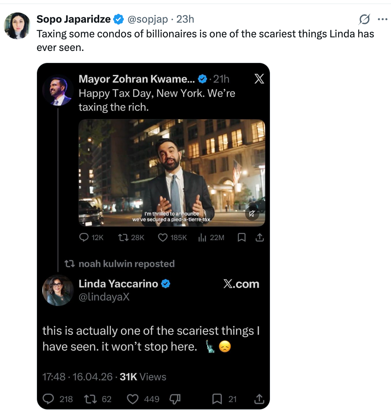The height and width of the screenshot is (415, 391).
Task: Reply to Mamdani's post showing 12K replies
Action: [x=83, y=237]
